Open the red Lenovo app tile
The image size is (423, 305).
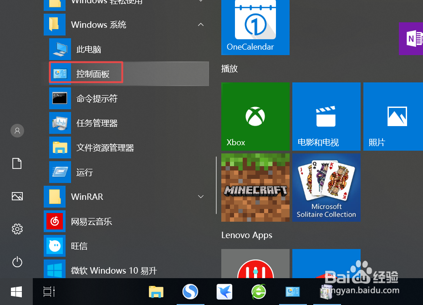coord(255,264)
